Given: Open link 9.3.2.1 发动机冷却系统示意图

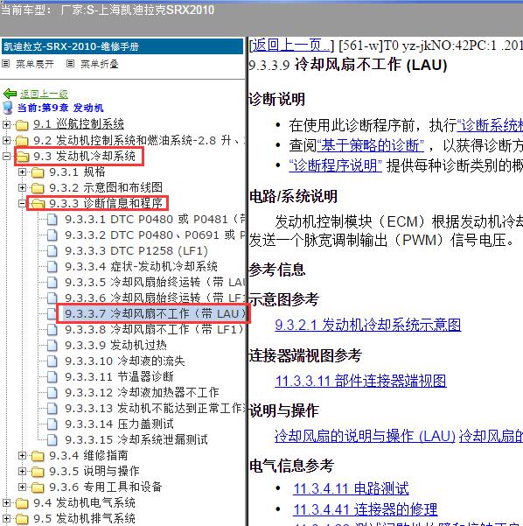Looking at the screenshot, I should click(368, 325).
